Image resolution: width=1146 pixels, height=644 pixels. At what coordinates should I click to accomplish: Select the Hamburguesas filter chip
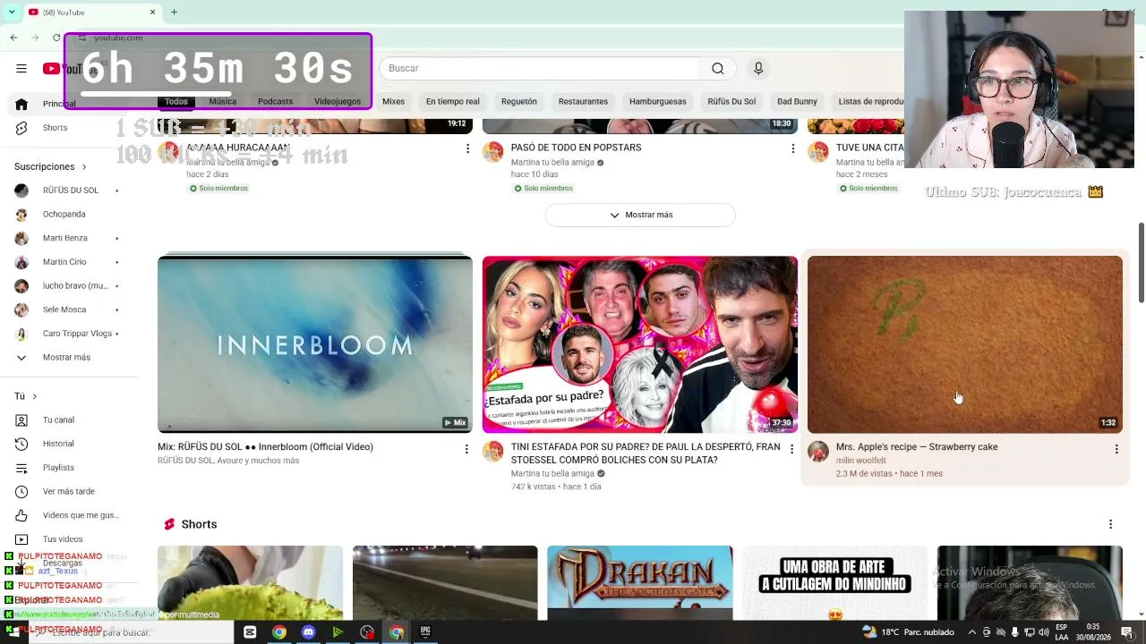(658, 102)
